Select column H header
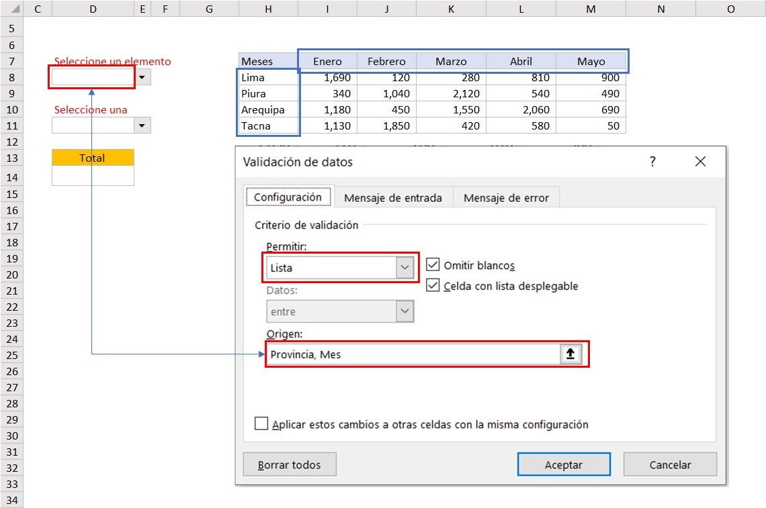 (268, 9)
